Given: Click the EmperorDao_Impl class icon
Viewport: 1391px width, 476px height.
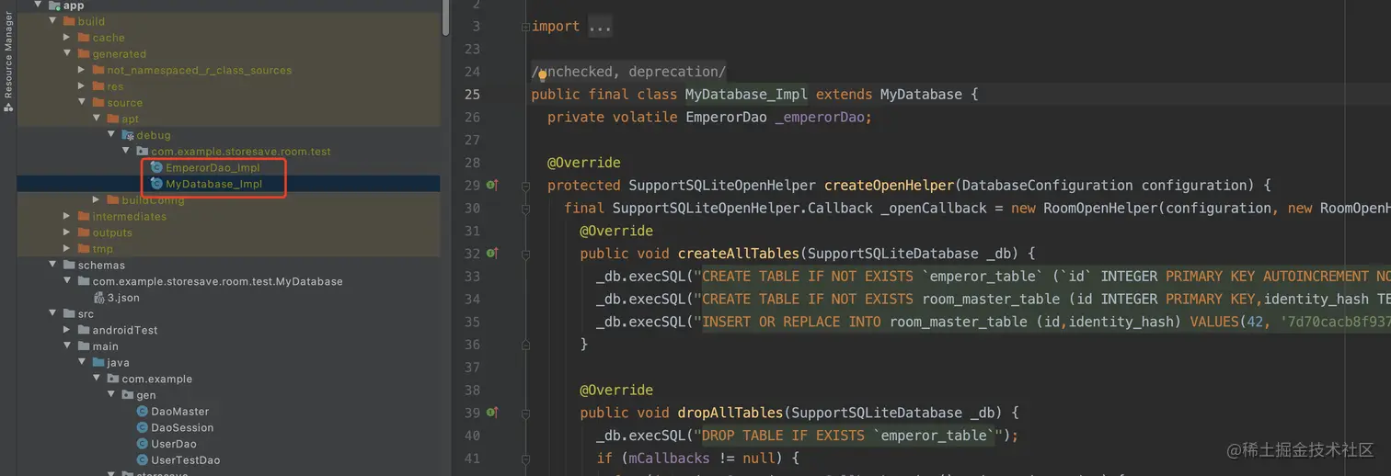Looking at the screenshot, I should click(x=156, y=168).
